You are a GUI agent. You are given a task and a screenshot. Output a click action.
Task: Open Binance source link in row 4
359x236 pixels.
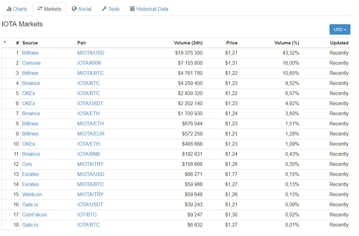(31, 83)
